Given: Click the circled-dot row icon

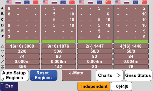Looking at the screenshot, I should point(3,57).
